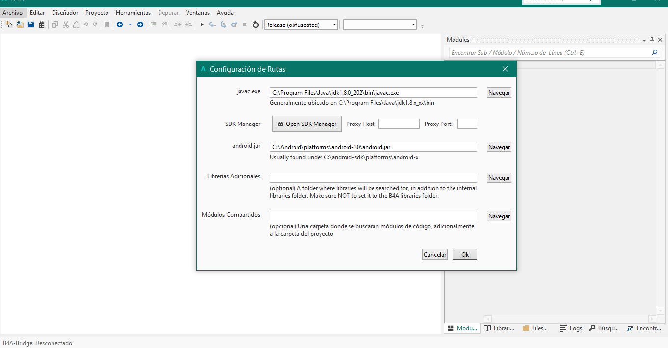Click Navegar next to javac.exe path

pos(499,92)
